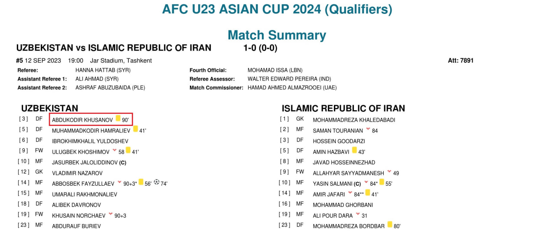The image size is (555, 231).
Task: Click substitution arrow next to Saman Touranian
Action: tap(368, 129)
